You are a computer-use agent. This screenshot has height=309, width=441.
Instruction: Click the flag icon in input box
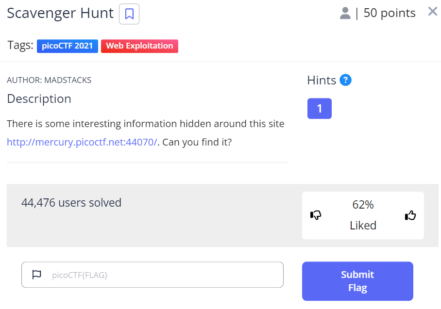click(36, 275)
